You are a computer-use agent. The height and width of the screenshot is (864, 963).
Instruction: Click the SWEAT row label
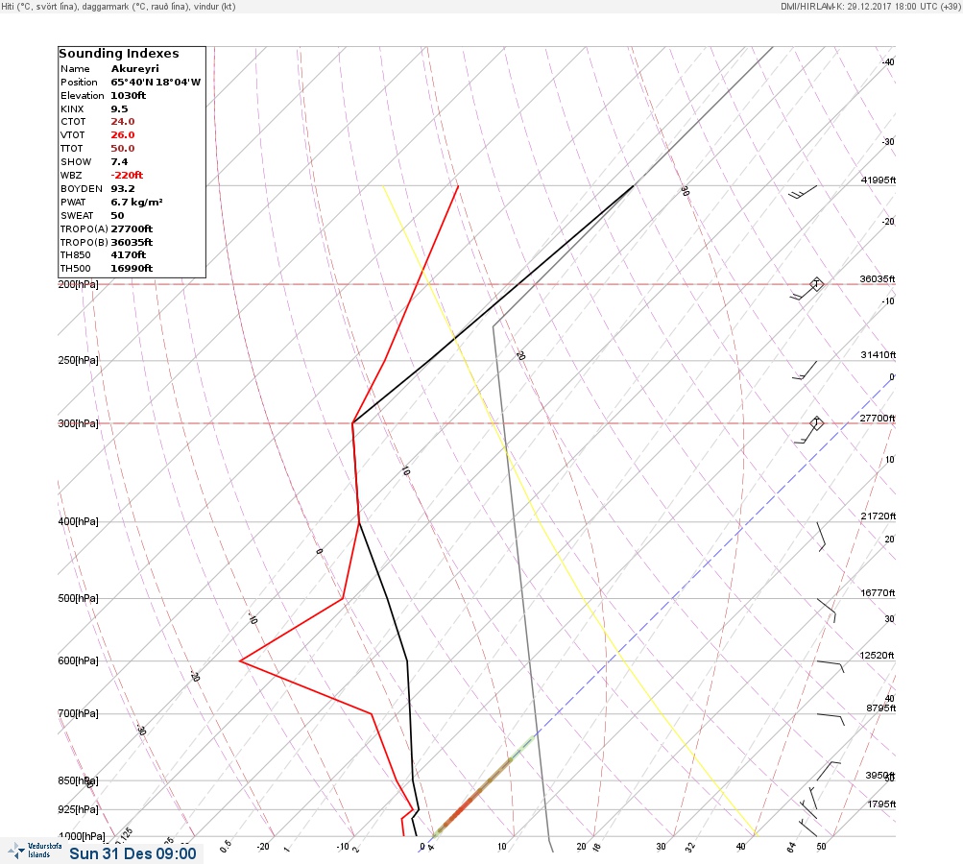tap(77, 216)
